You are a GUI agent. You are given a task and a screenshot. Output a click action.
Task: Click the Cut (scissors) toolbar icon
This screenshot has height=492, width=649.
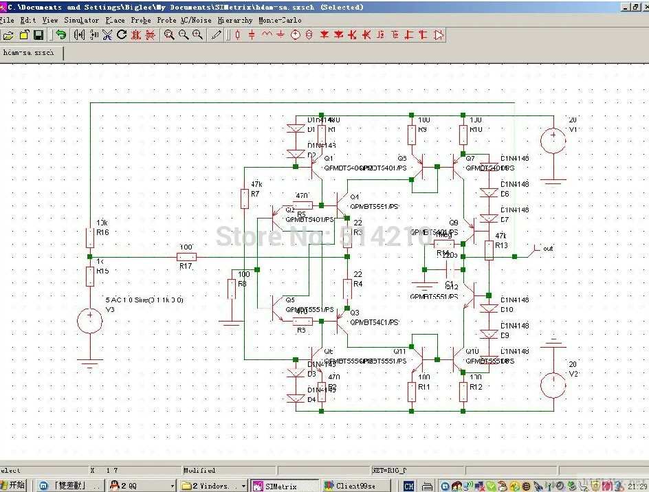pyautogui.click(x=107, y=35)
